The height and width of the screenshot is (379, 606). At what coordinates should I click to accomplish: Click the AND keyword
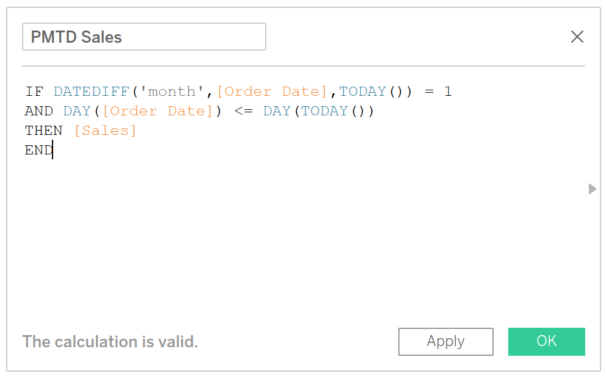pos(39,111)
